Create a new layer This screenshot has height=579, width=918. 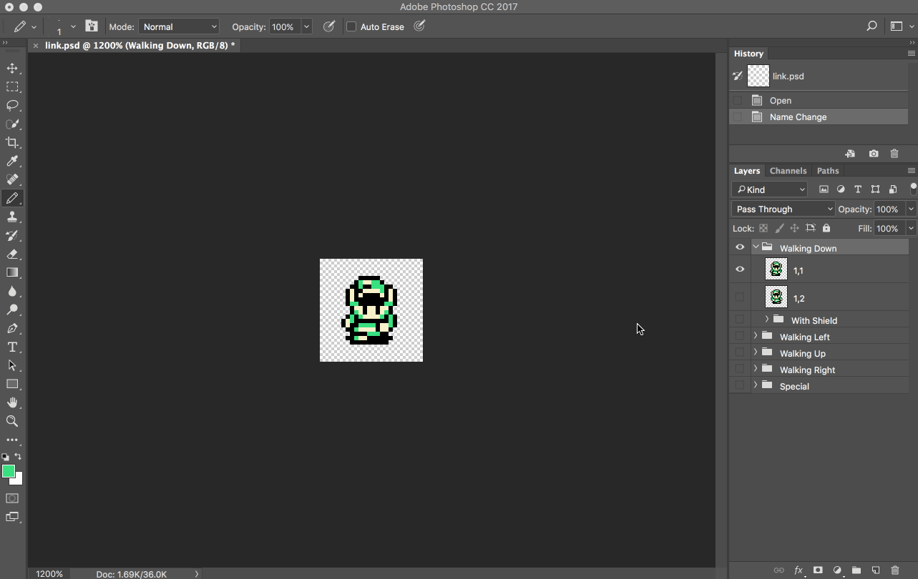click(876, 570)
